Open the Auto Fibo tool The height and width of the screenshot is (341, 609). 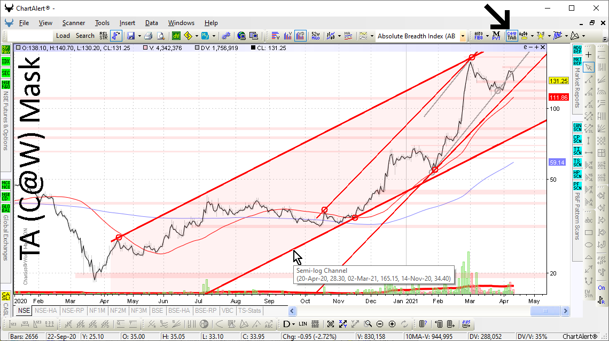pyautogui.click(x=479, y=36)
